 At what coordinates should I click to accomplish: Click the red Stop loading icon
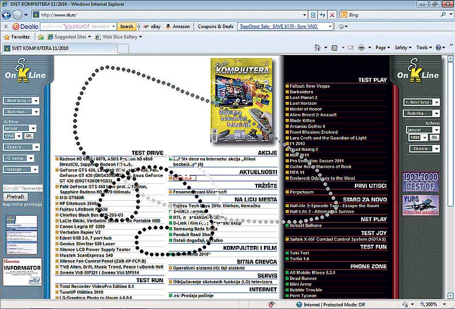pos(332,15)
